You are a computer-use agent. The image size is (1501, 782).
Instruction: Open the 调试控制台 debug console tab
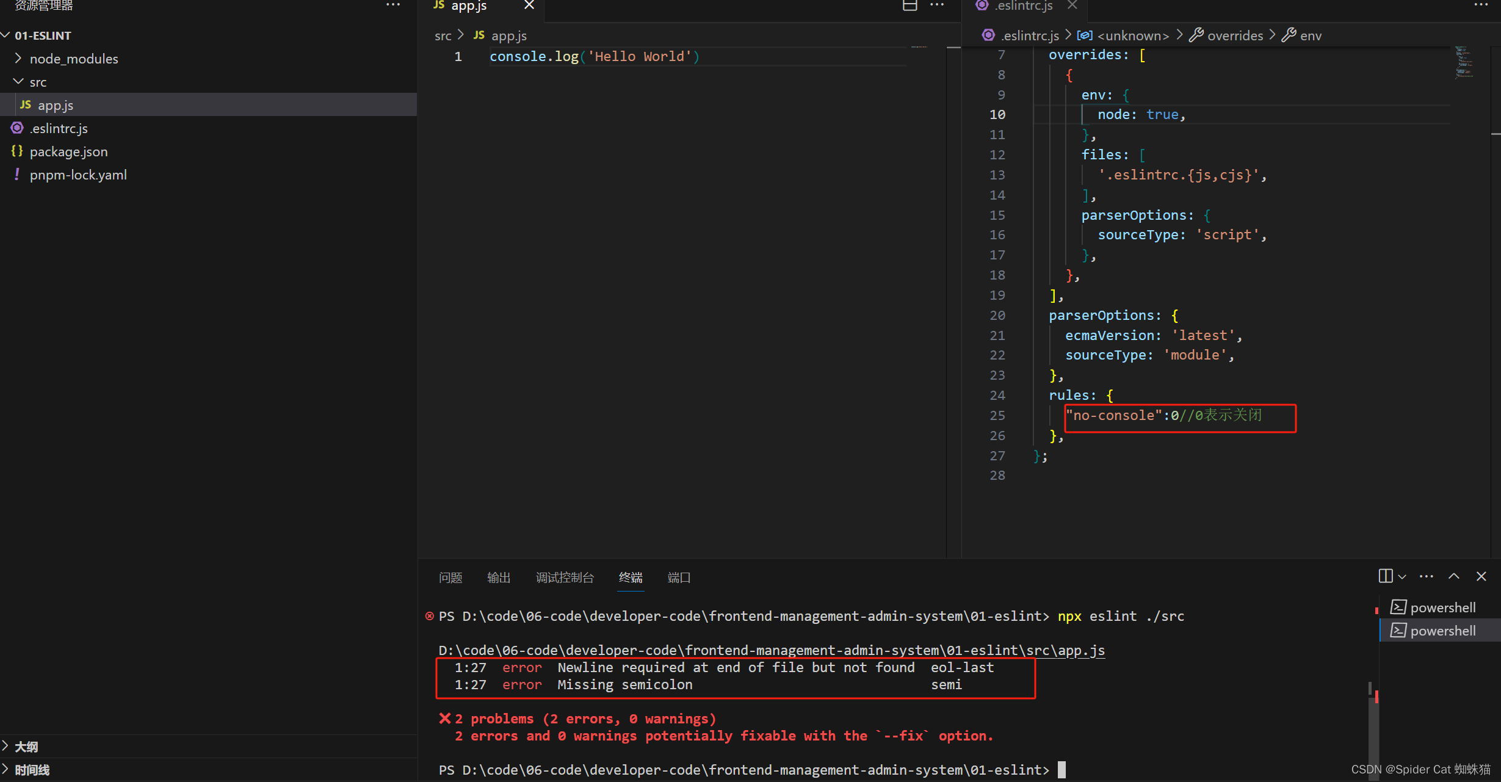[565, 577]
